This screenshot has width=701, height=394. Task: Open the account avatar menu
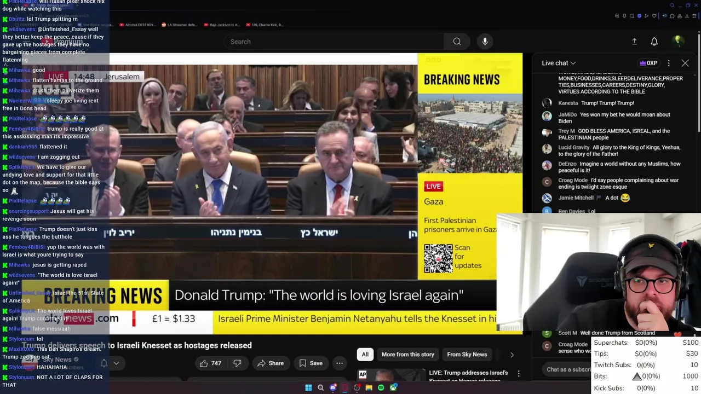(x=677, y=41)
